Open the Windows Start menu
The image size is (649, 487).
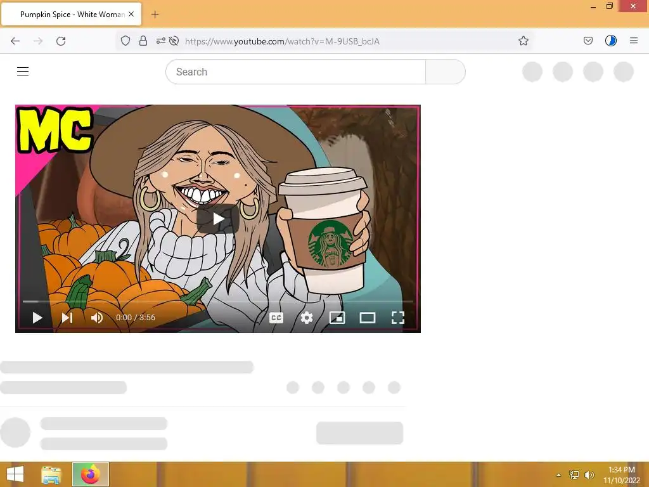tap(15, 474)
